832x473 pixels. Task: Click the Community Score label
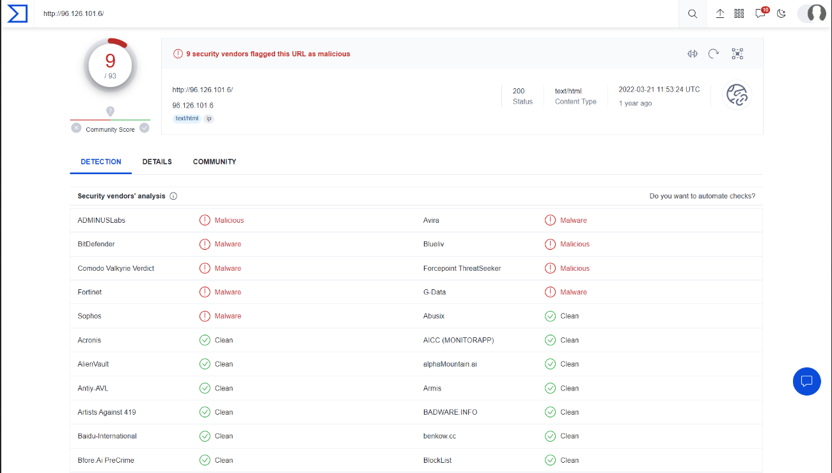pyautogui.click(x=110, y=129)
